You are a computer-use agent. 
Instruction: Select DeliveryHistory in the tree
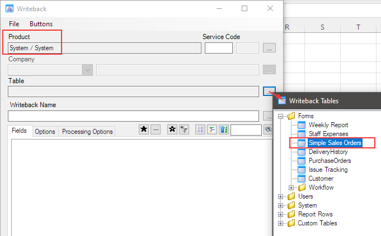click(328, 152)
